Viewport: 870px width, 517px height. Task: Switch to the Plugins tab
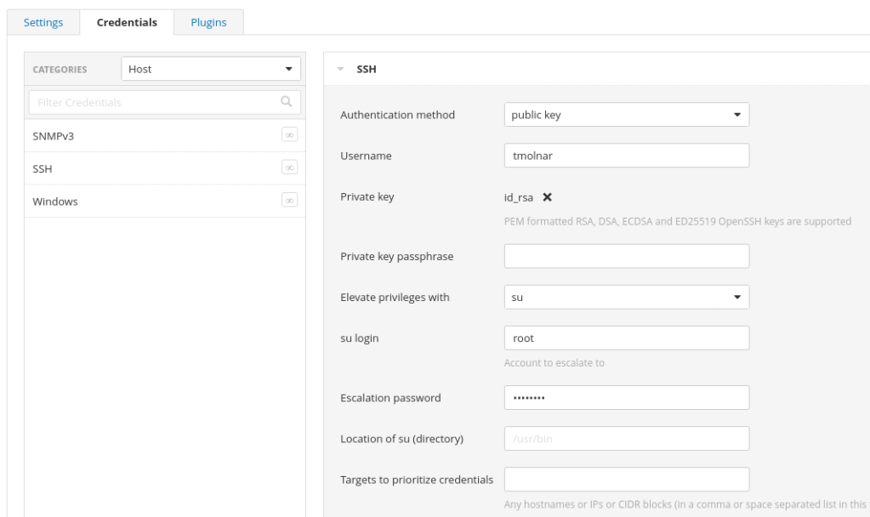point(208,22)
